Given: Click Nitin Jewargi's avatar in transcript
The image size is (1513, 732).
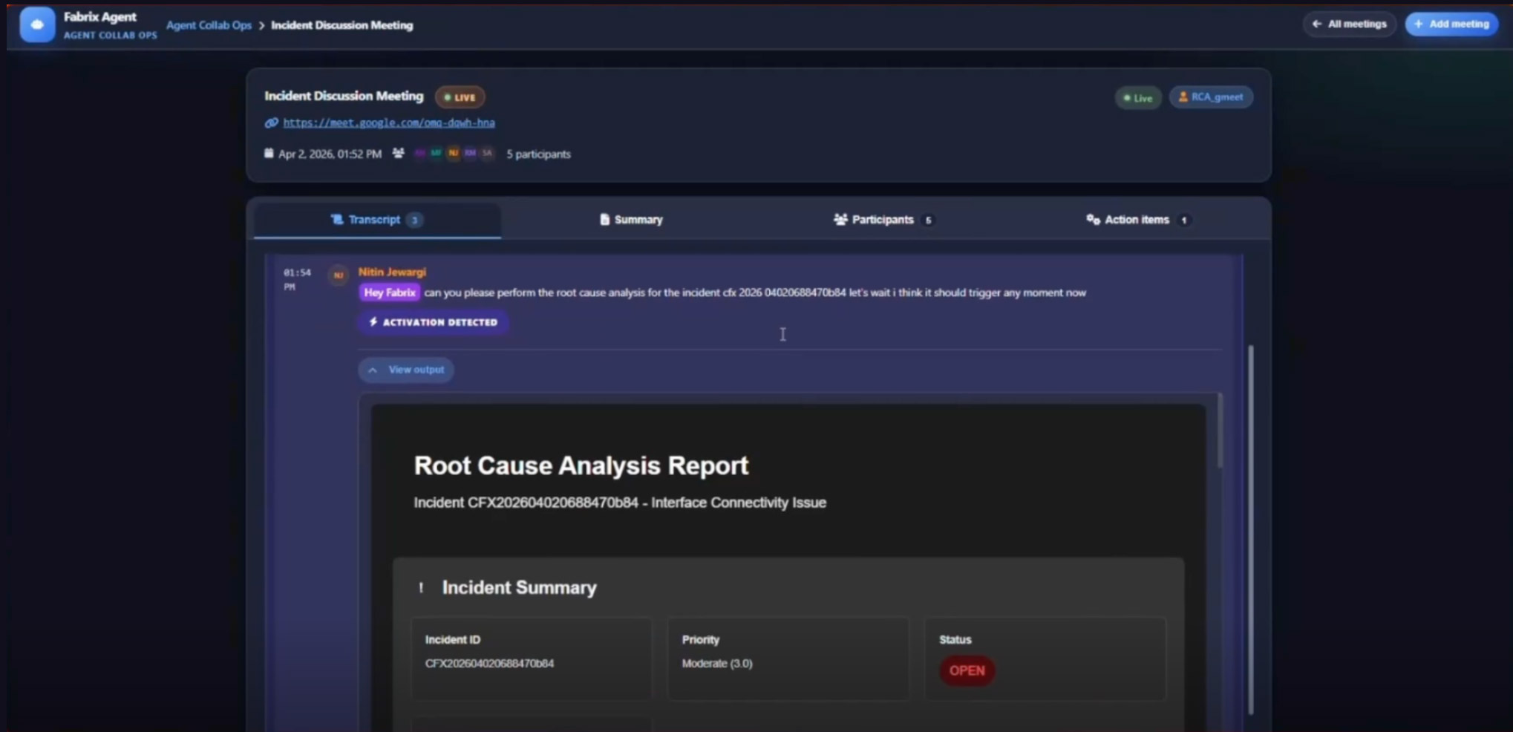Looking at the screenshot, I should [339, 275].
